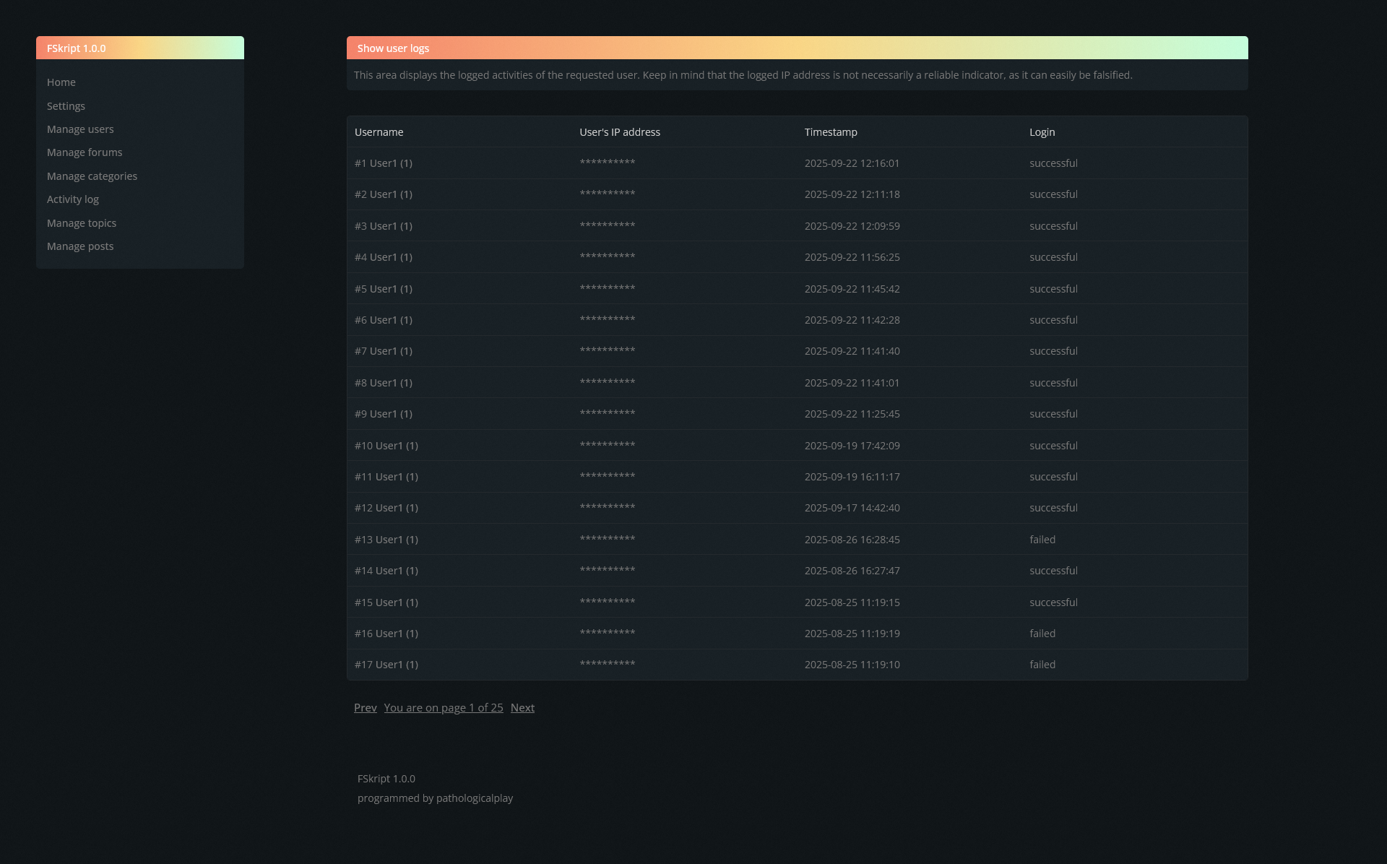Click 'You are on page 1 of 25'
This screenshot has width=1387, height=864.
[444, 708]
